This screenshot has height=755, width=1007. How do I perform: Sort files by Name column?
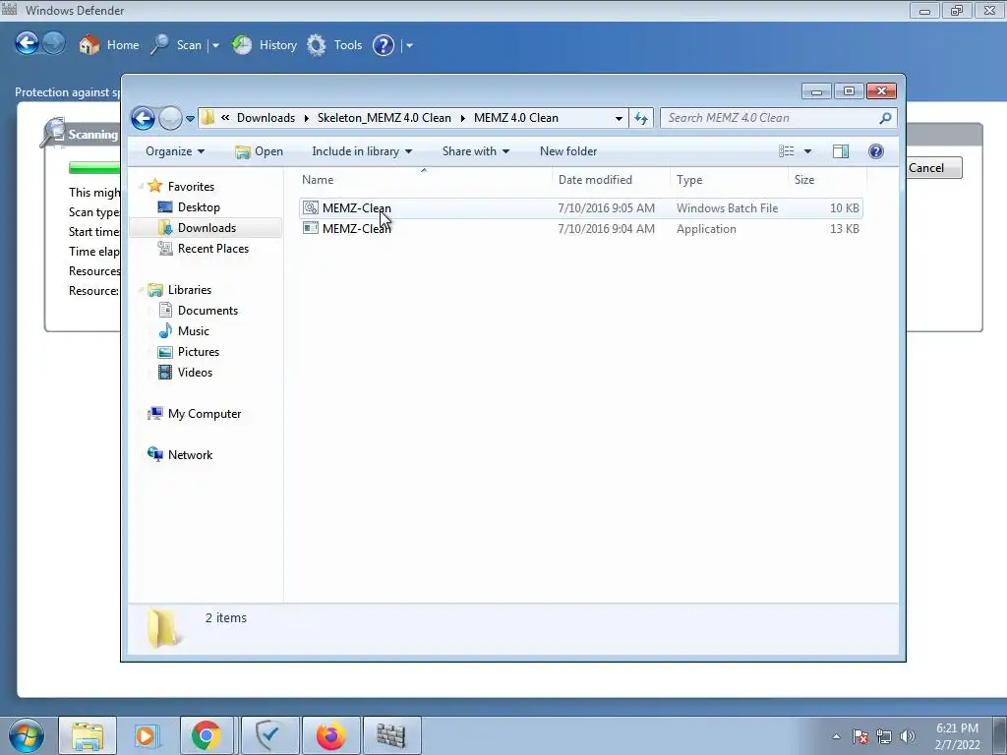tap(424, 180)
